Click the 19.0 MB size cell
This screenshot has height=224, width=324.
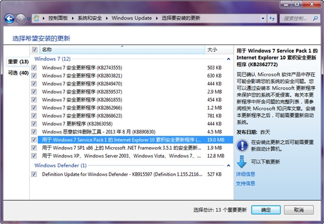(x=215, y=140)
